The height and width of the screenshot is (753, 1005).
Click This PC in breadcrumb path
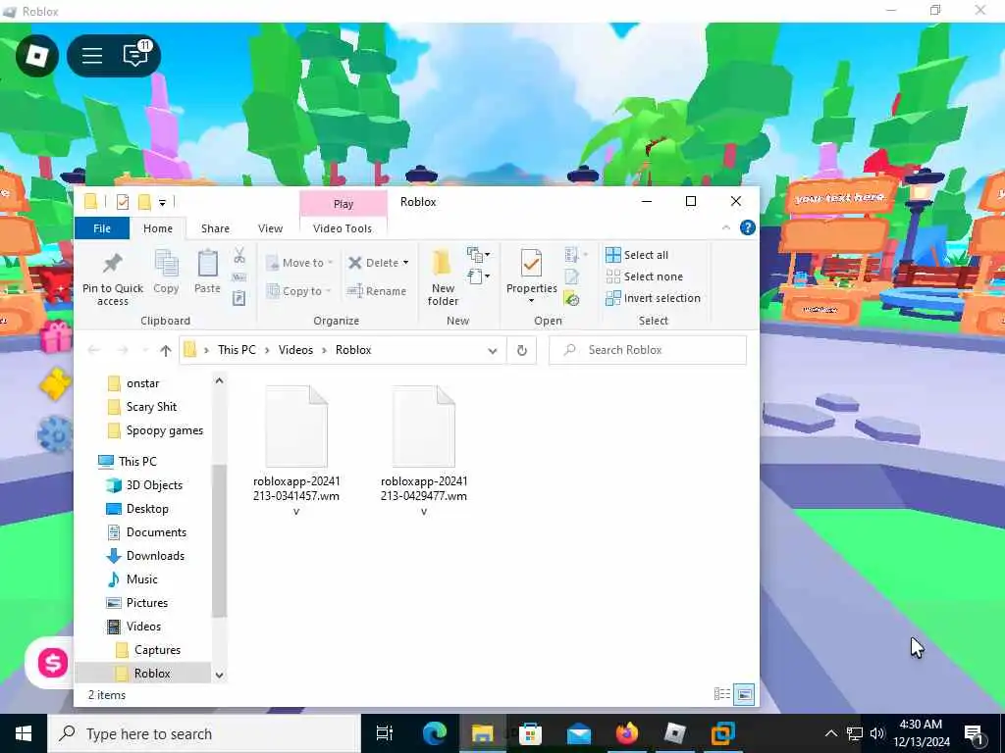[237, 350]
